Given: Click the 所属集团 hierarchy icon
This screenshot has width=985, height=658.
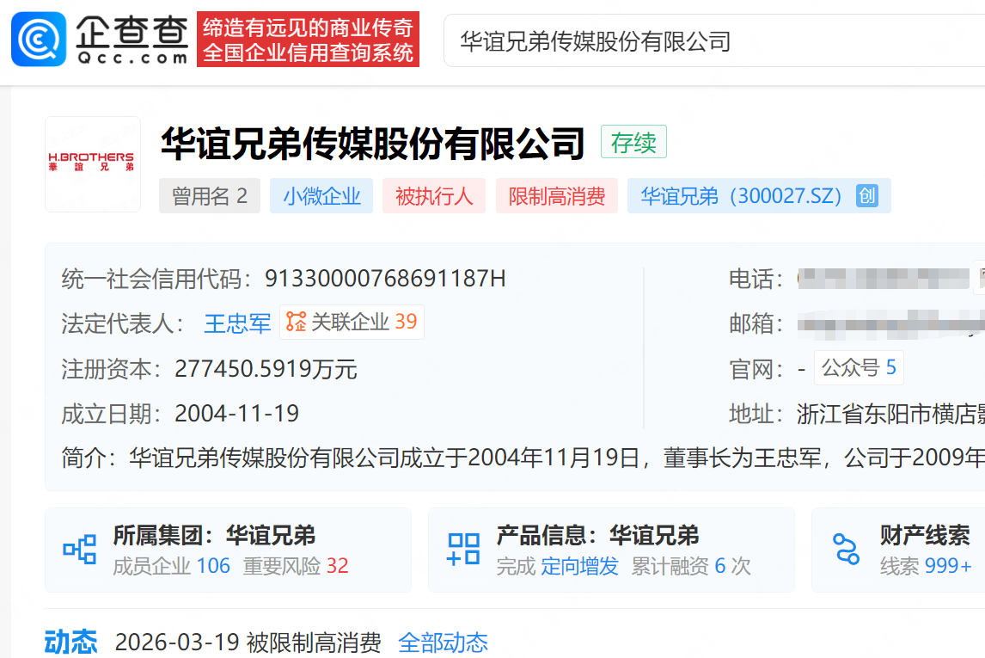Looking at the screenshot, I should (x=80, y=550).
